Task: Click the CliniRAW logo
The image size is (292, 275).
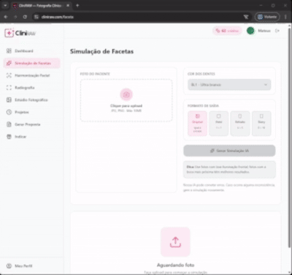Action: coord(20,33)
